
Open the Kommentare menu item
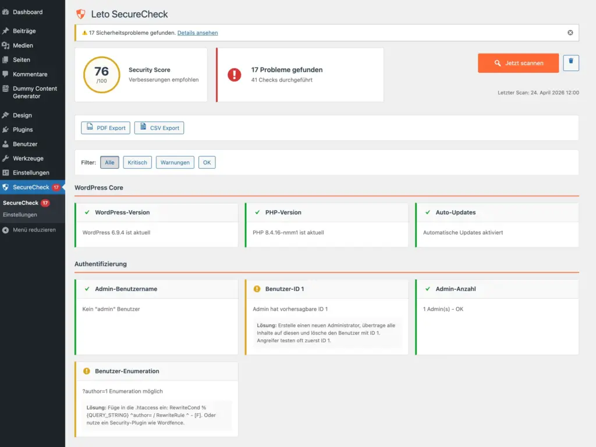[33, 74]
